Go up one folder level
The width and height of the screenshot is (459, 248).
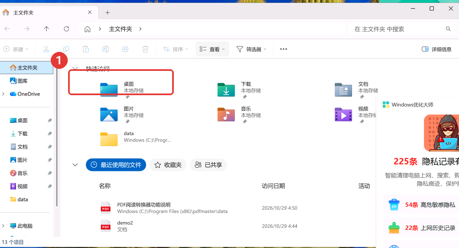[47, 28]
